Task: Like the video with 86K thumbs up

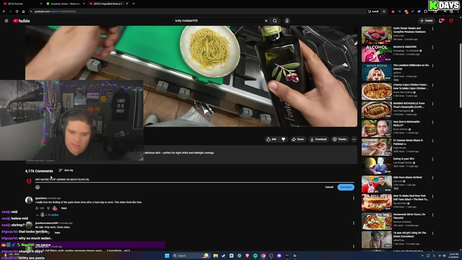Action: (x=271, y=139)
